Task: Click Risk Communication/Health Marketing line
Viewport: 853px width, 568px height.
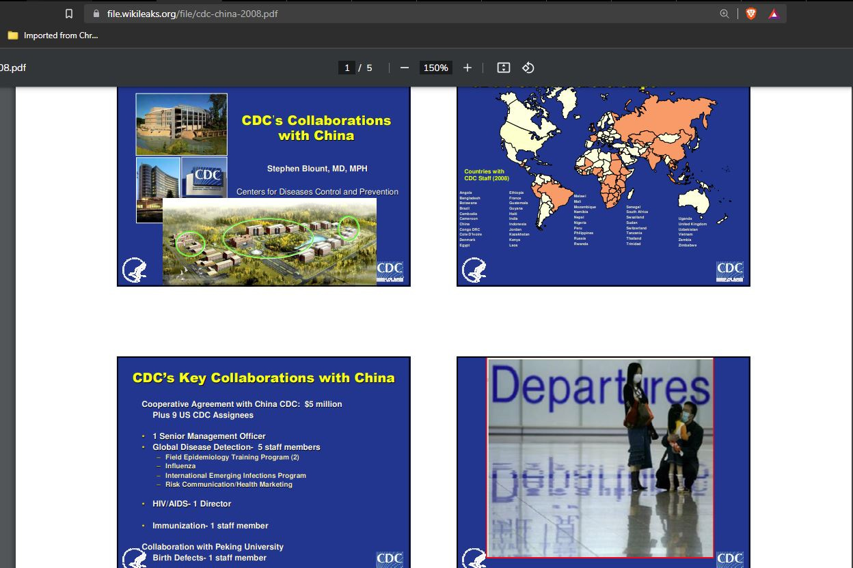Action: pyautogui.click(x=229, y=485)
